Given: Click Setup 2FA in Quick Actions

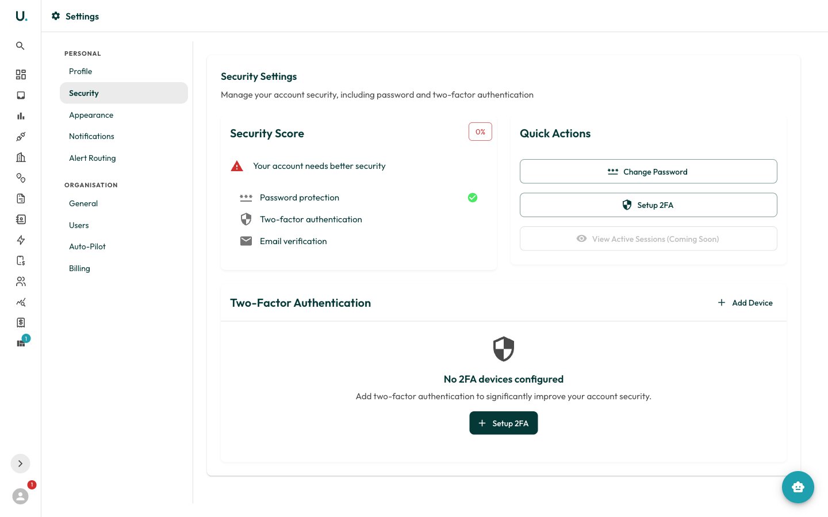Looking at the screenshot, I should [649, 205].
